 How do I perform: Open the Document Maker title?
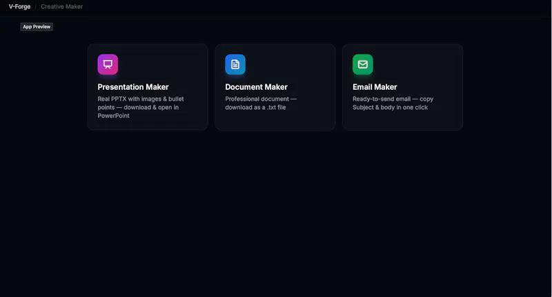point(256,86)
